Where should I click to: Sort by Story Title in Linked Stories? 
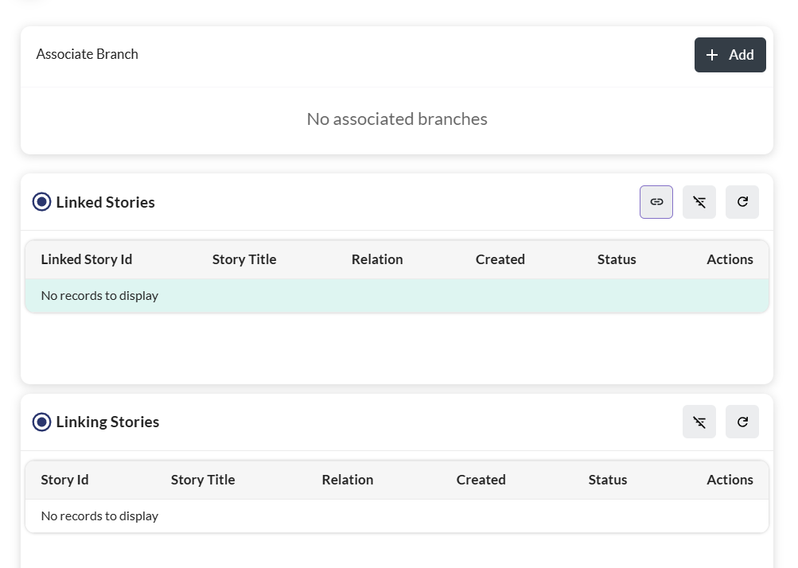pos(244,259)
